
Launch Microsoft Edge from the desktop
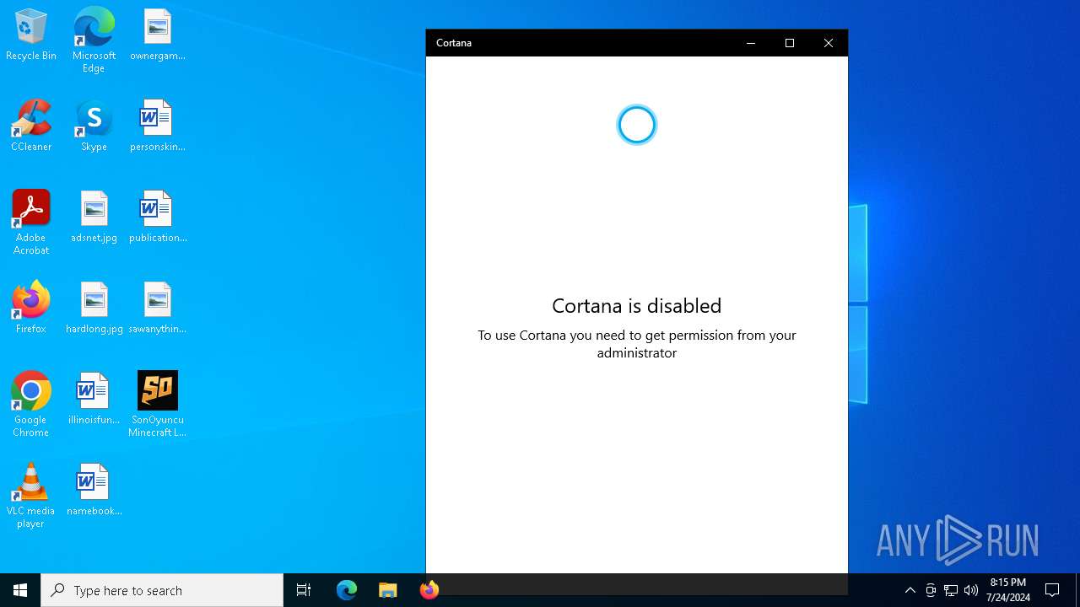pos(94,40)
